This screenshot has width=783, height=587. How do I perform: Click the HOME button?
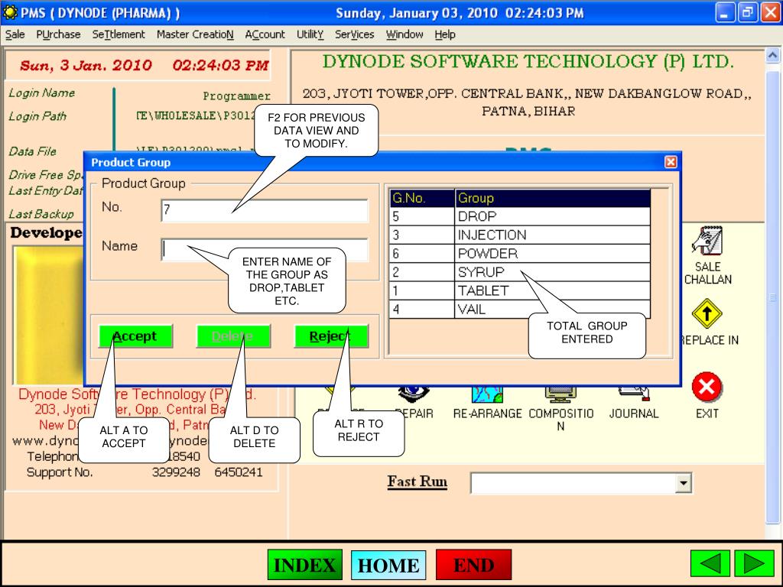pyautogui.click(x=388, y=565)
